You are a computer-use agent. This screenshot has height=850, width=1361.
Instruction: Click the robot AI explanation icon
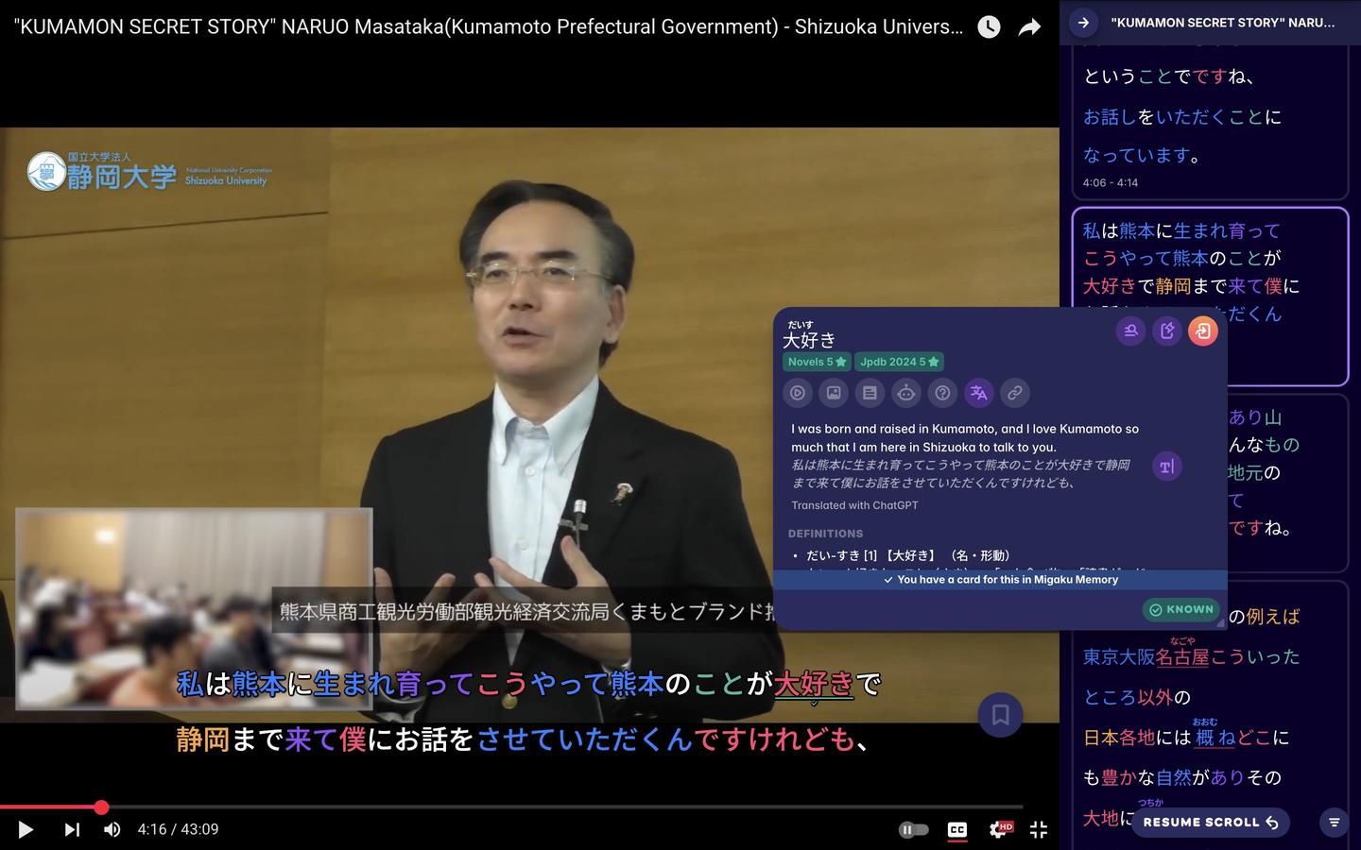[x=905, y=393]
